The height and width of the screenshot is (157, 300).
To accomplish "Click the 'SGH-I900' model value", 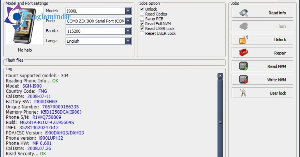I will (x=32, y=86).
